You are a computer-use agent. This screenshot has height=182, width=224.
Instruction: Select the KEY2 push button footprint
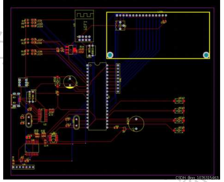[179, 101]
